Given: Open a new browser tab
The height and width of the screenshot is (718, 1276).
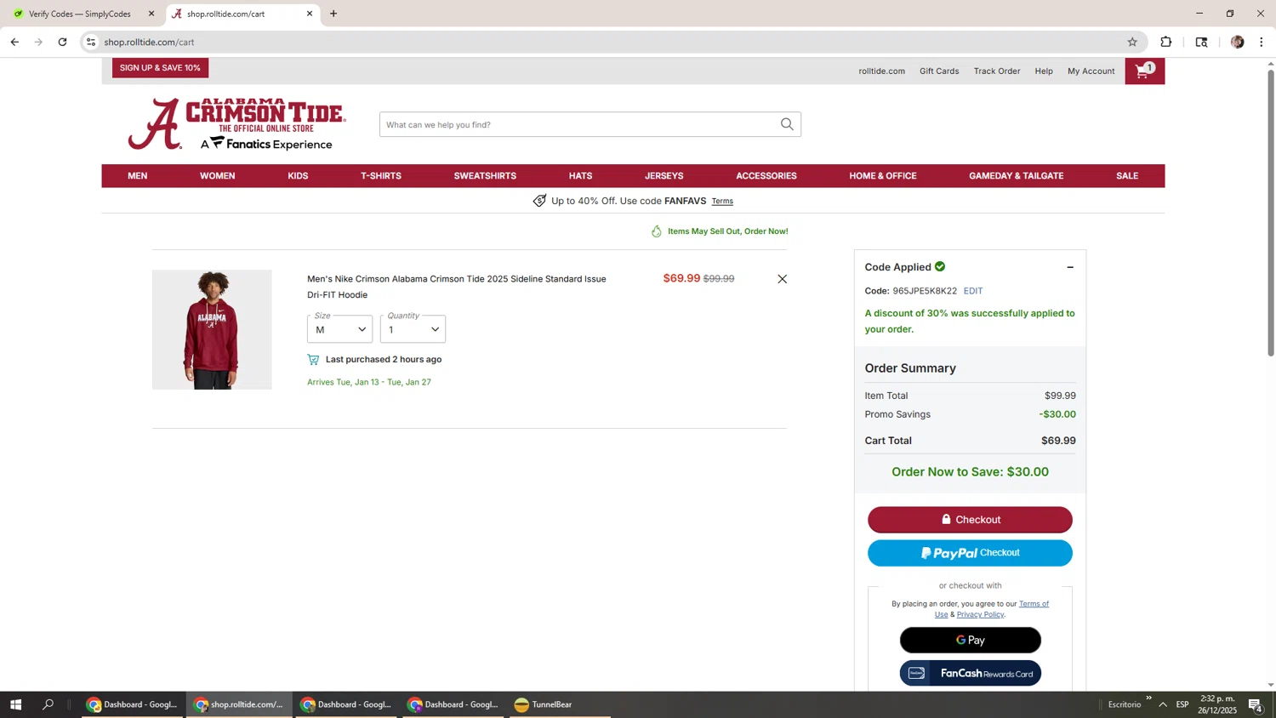Looking at the screenshot, I should point(333,14).
